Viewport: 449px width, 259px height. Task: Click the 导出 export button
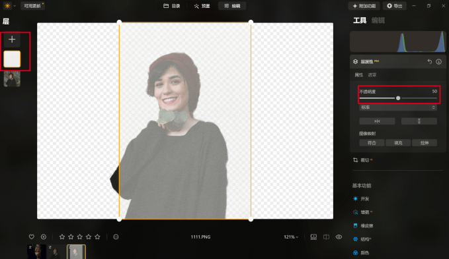click(395, 6)
